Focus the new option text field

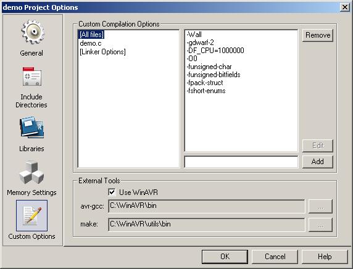(x=241, y=162)
